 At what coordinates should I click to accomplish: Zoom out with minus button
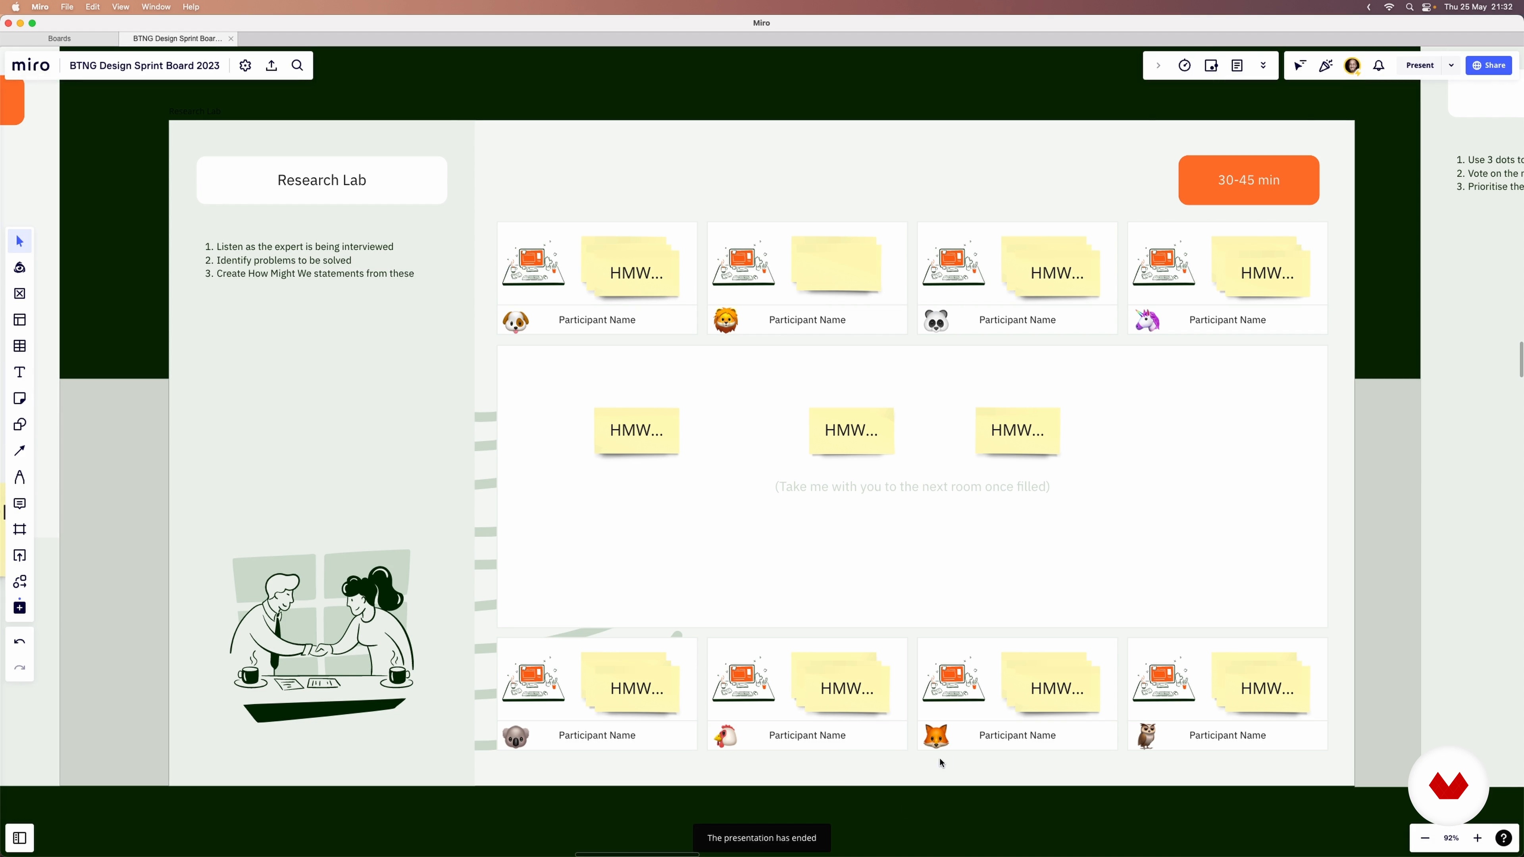pos(1425,838)
